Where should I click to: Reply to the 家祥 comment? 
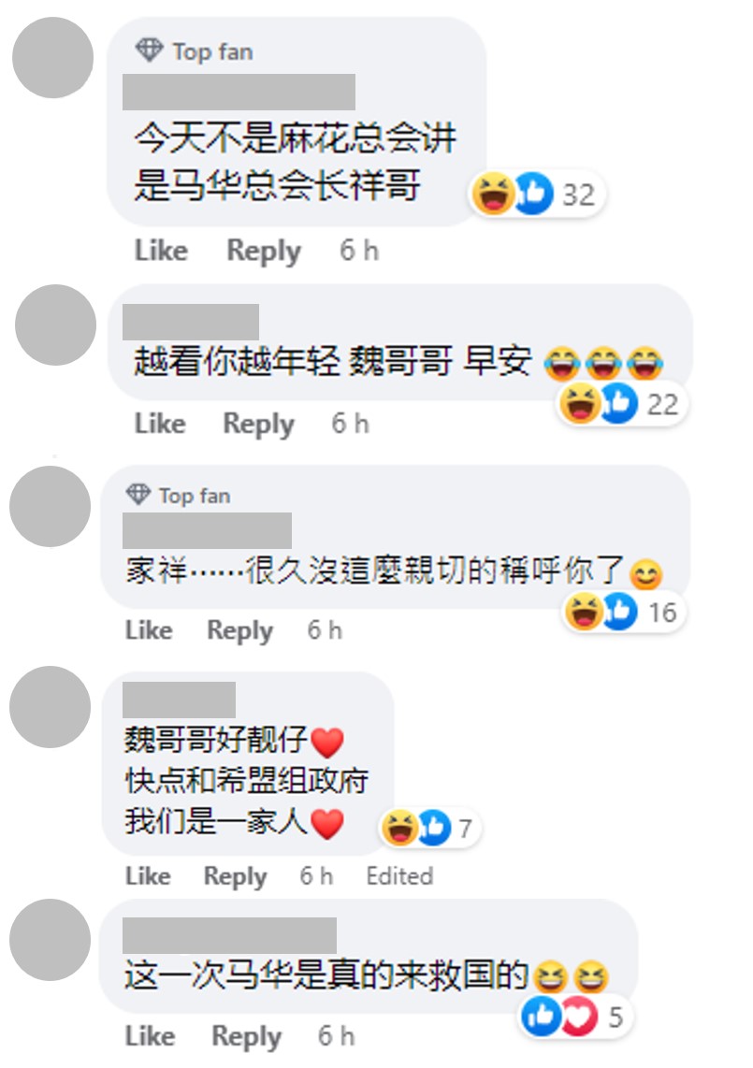pyautogui.click(x=239, y=630)
